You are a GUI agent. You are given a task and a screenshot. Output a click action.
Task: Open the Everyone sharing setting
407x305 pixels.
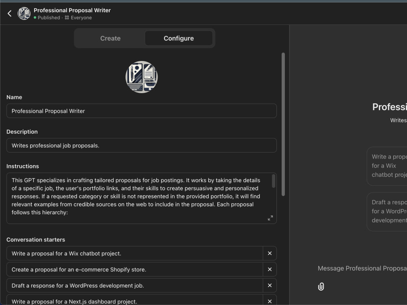[x=78, y=17]
